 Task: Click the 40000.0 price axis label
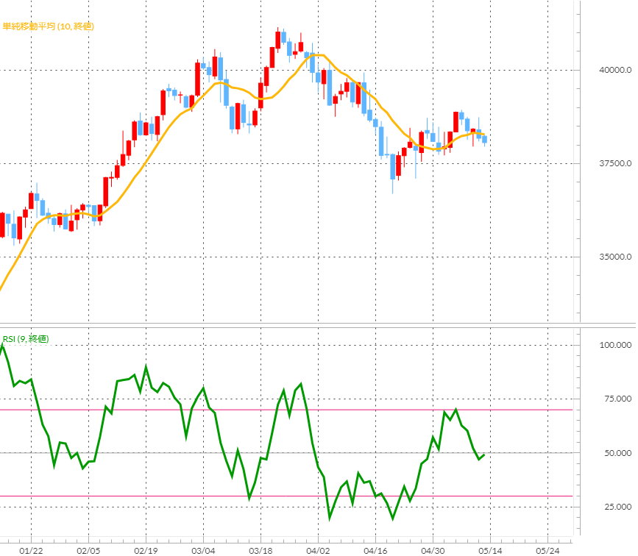click(615, 70)
